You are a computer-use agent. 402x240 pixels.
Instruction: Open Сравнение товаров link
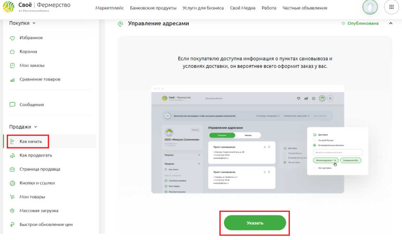tap(40, 79)
